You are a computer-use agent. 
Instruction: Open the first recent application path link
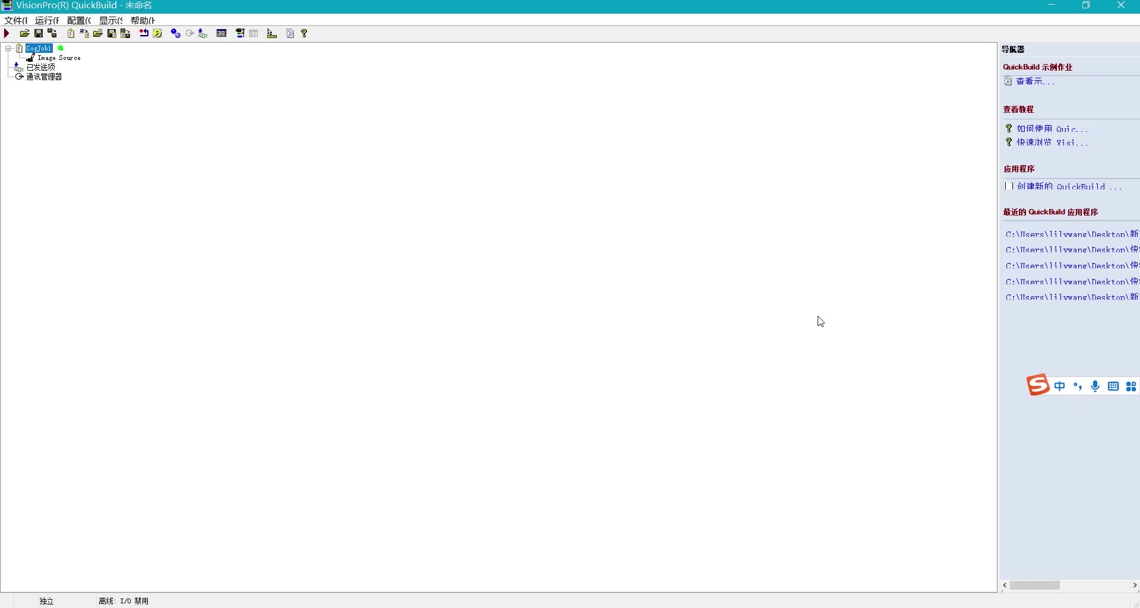1072,235
